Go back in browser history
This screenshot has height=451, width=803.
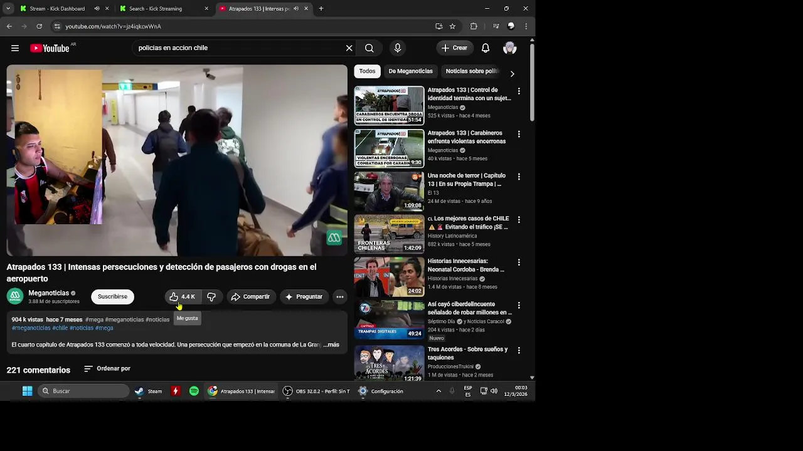tap(9, 26)
